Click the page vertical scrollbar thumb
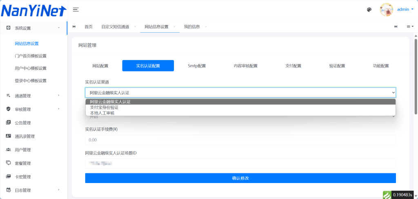 (x=416, y=76)
